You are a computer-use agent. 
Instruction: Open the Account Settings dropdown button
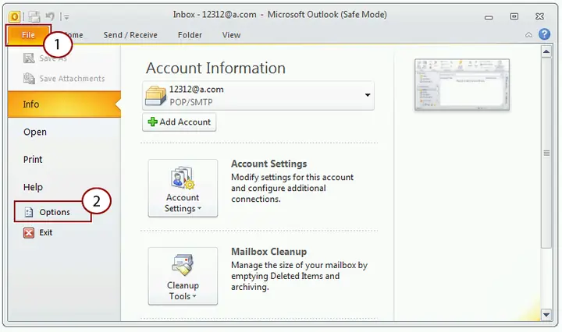coord(183,188)
